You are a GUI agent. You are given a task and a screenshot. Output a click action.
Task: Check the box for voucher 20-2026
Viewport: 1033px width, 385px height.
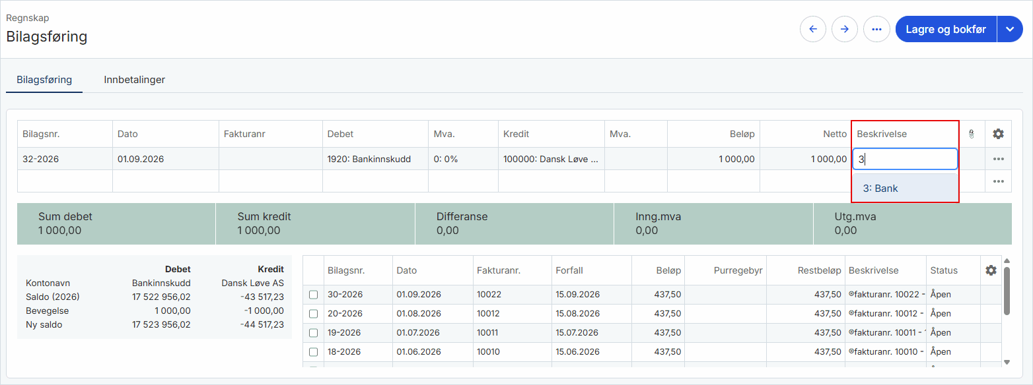point(314,314)
